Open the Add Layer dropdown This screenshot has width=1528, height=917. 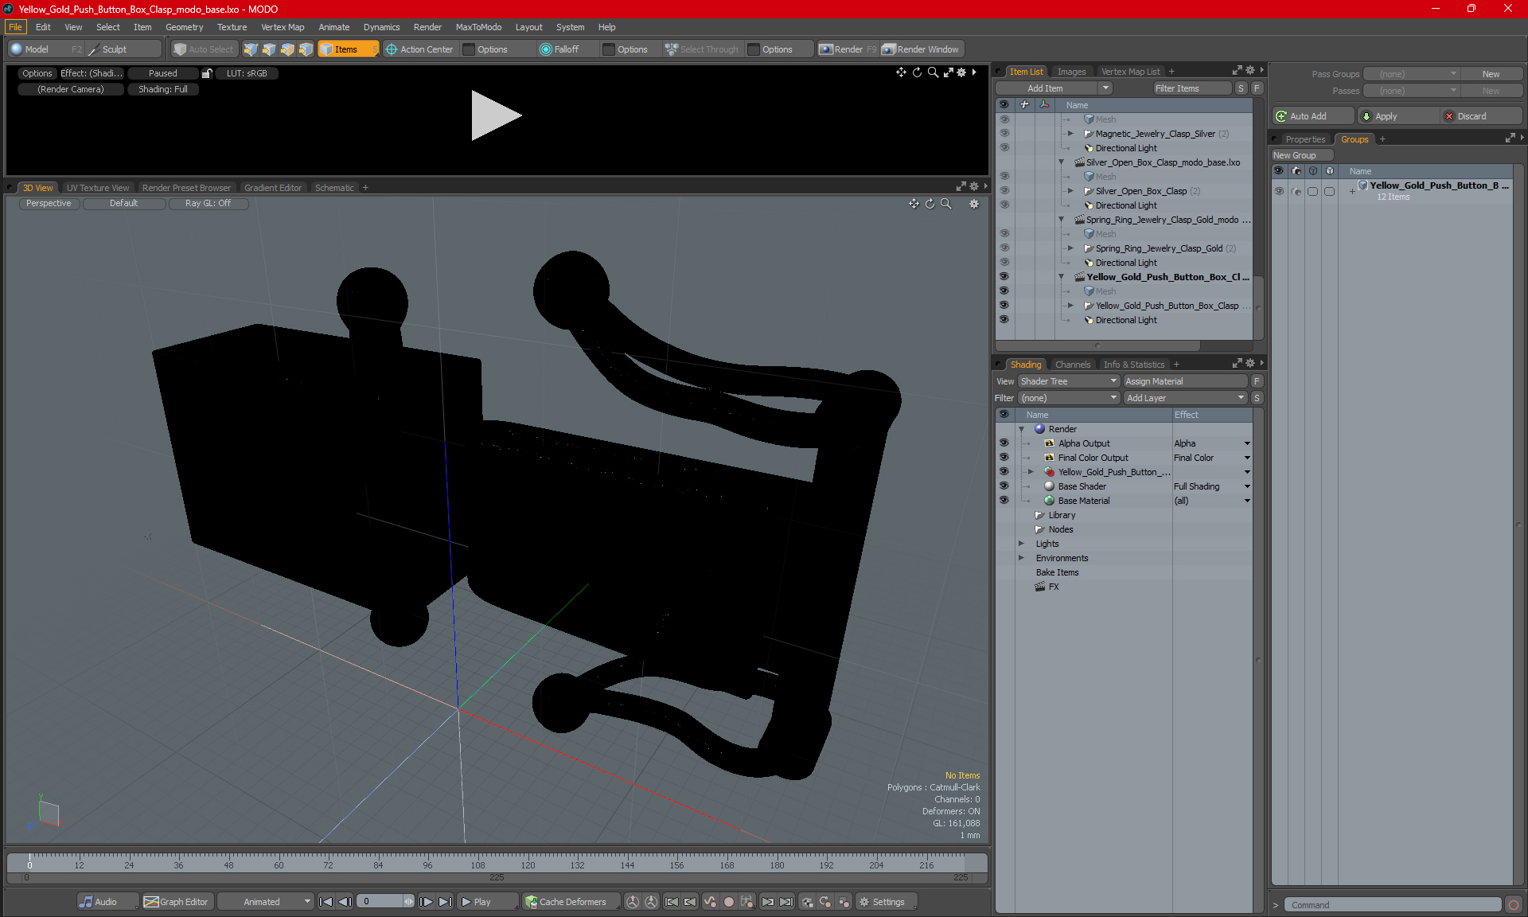[1186, 398]
